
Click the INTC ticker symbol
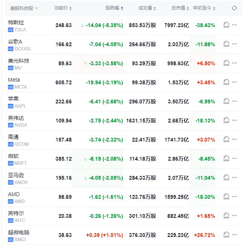(20, 221)
